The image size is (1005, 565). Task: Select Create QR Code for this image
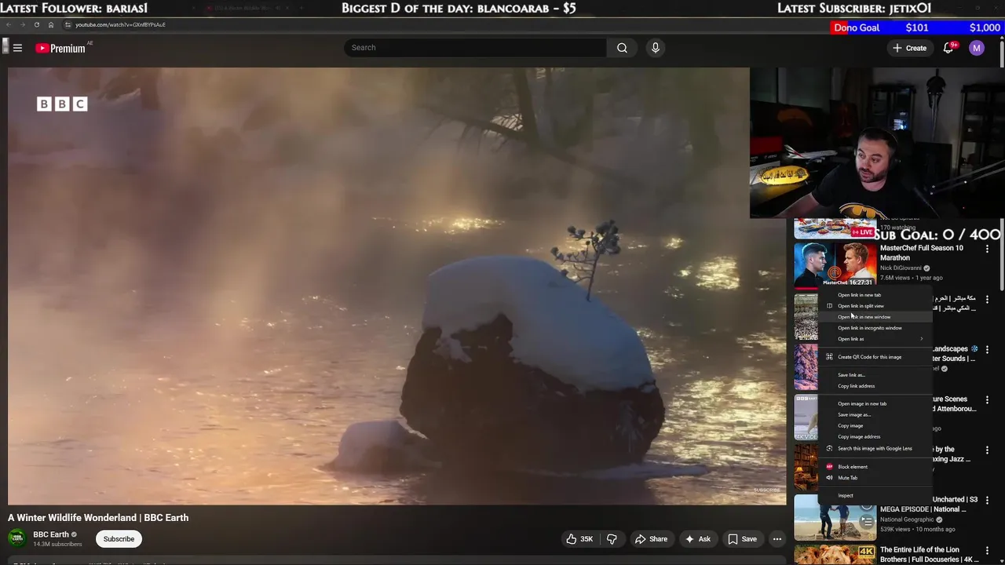click(875, 357)
